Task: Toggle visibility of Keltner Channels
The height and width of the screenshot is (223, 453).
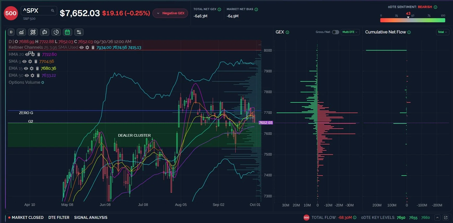Action: click(82, 47)
